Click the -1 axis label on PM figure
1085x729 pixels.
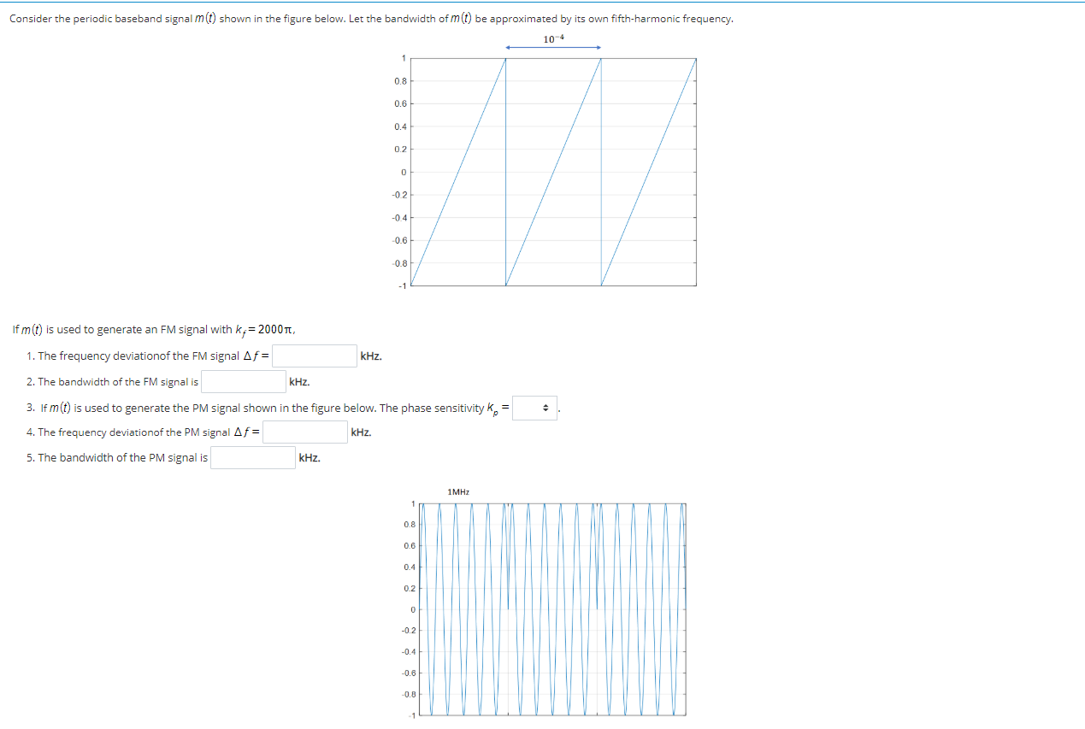[x=410, y=715]
